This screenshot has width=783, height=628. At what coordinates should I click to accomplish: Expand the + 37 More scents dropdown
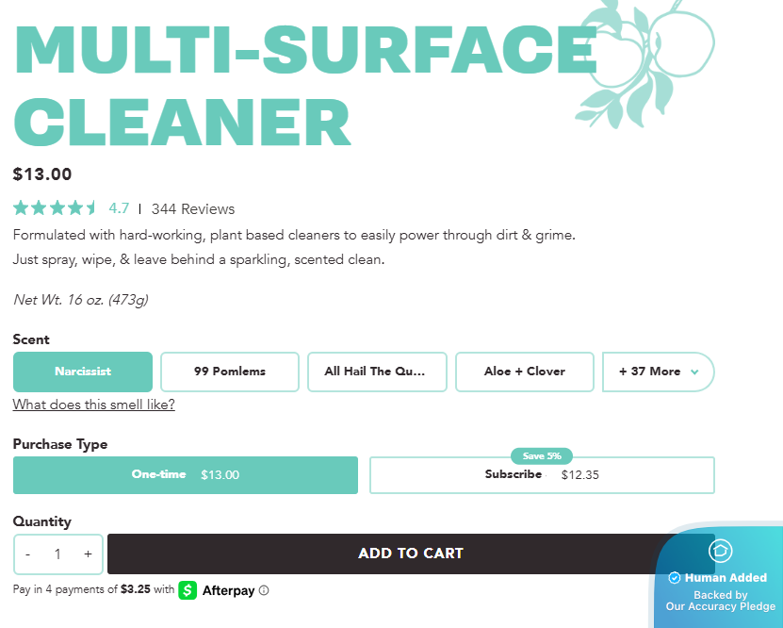coord(658,372)
